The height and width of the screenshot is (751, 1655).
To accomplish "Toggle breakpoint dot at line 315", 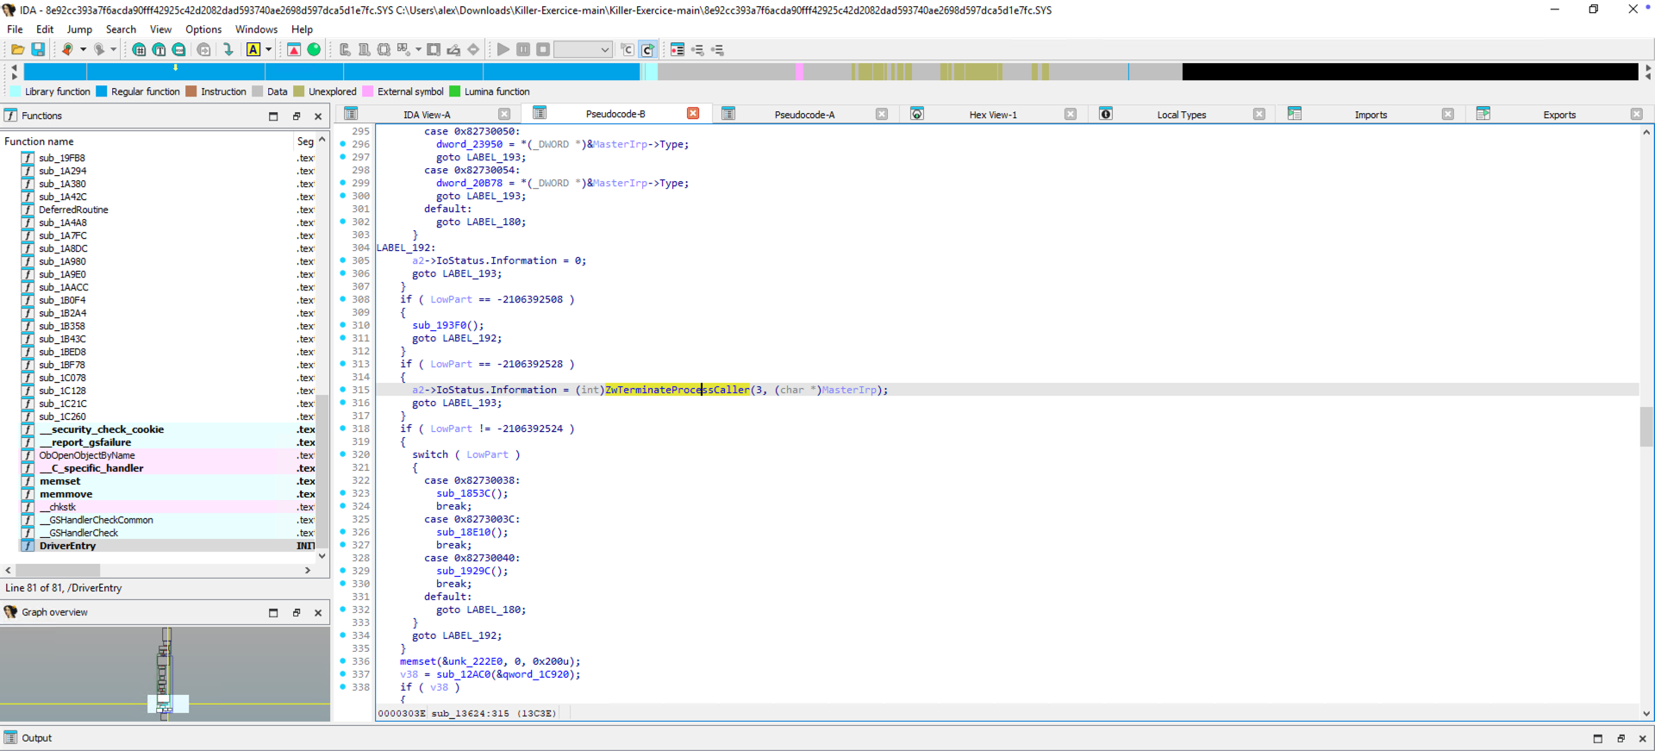I will [x=343, y=390].
